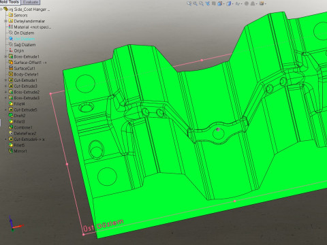Select Fillet3 in the feature tree
The image size is (327, 245).
(x=19, y=121)
